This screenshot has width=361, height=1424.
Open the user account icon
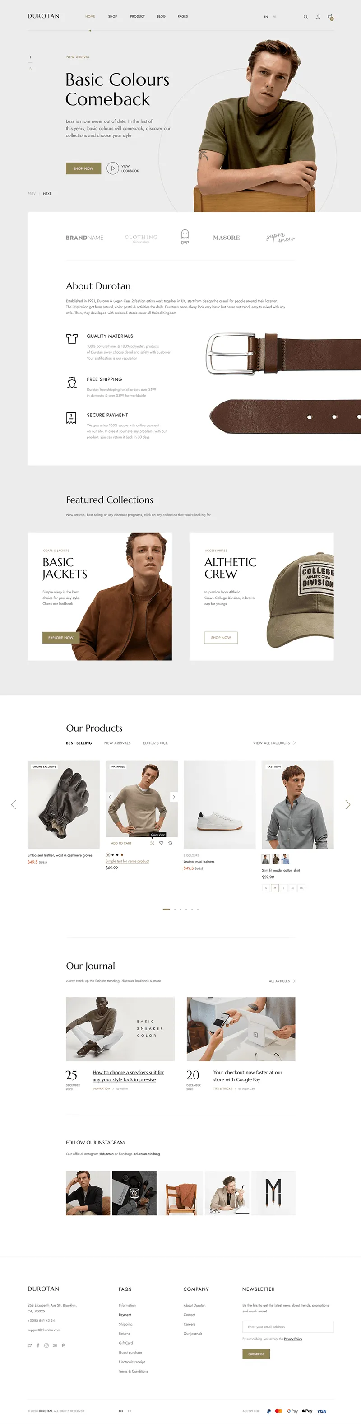(318, 17)
